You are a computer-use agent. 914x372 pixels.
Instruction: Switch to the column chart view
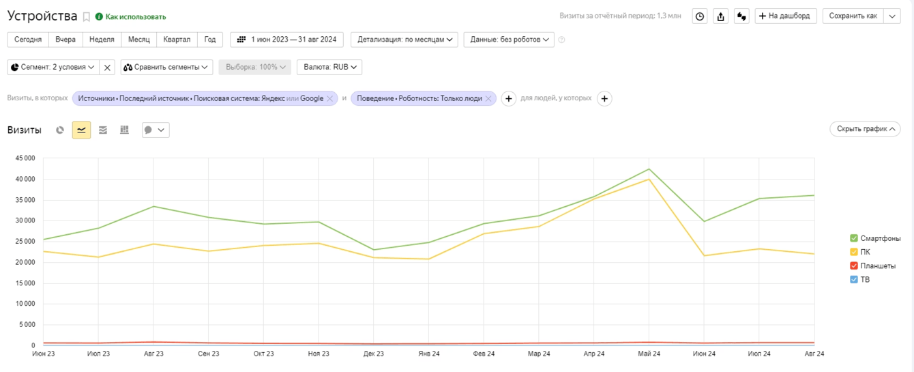pos(124,130)
